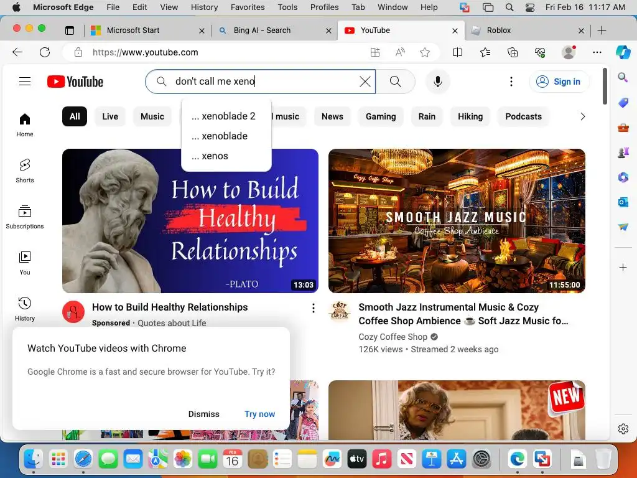
Task: Open History in the sidebar
Action: tap(25, 309)
